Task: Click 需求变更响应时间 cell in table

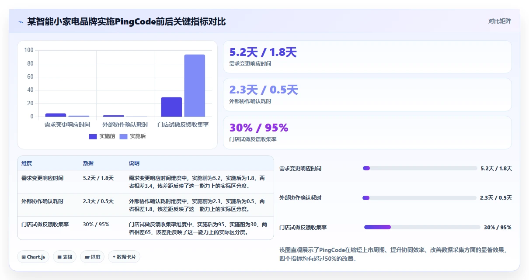Action: 42,178
